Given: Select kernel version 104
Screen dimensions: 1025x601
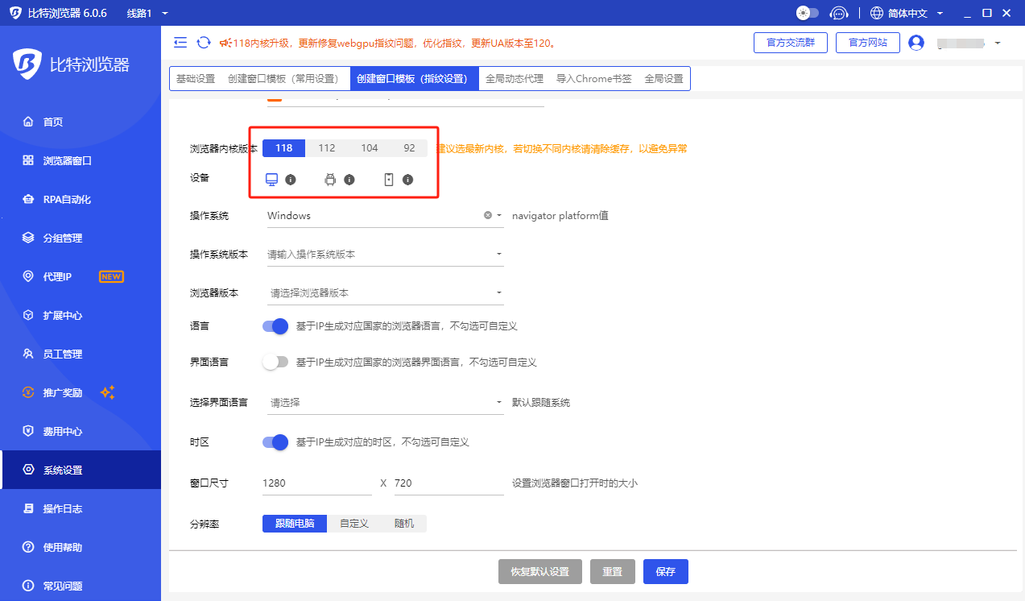Looking at the screenshot, I should (370, 148).
